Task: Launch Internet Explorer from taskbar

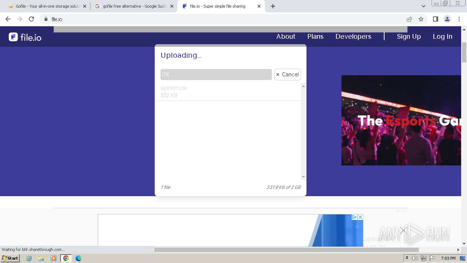Action: [29, 258]
